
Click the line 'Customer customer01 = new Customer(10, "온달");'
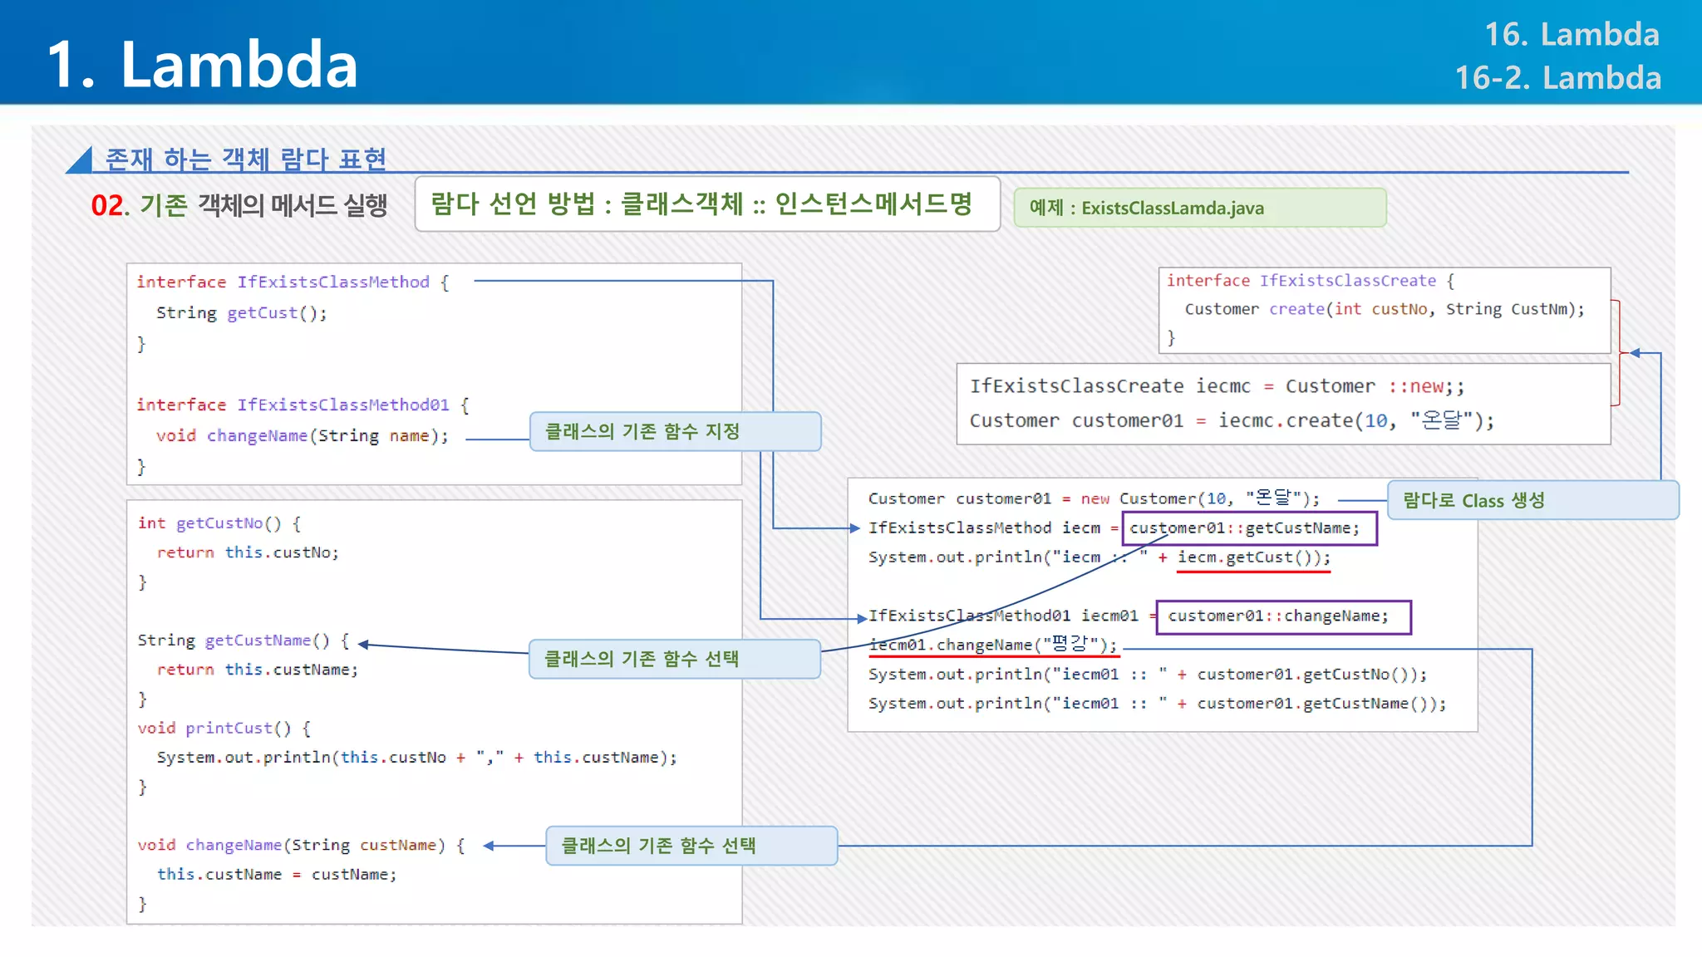(1094, 498)
